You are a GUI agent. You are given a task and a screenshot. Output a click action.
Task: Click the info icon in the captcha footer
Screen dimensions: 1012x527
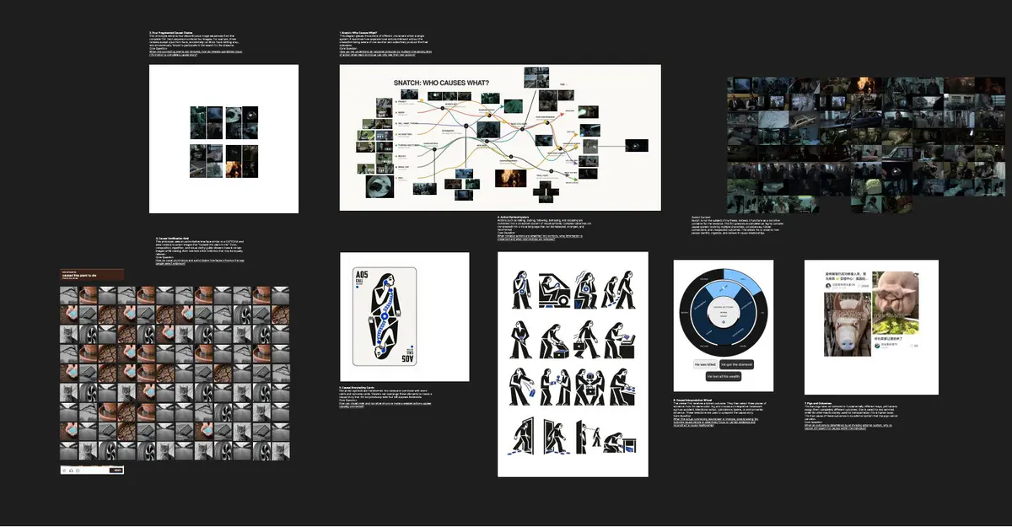pyautogui.click(x=78, y=471)
